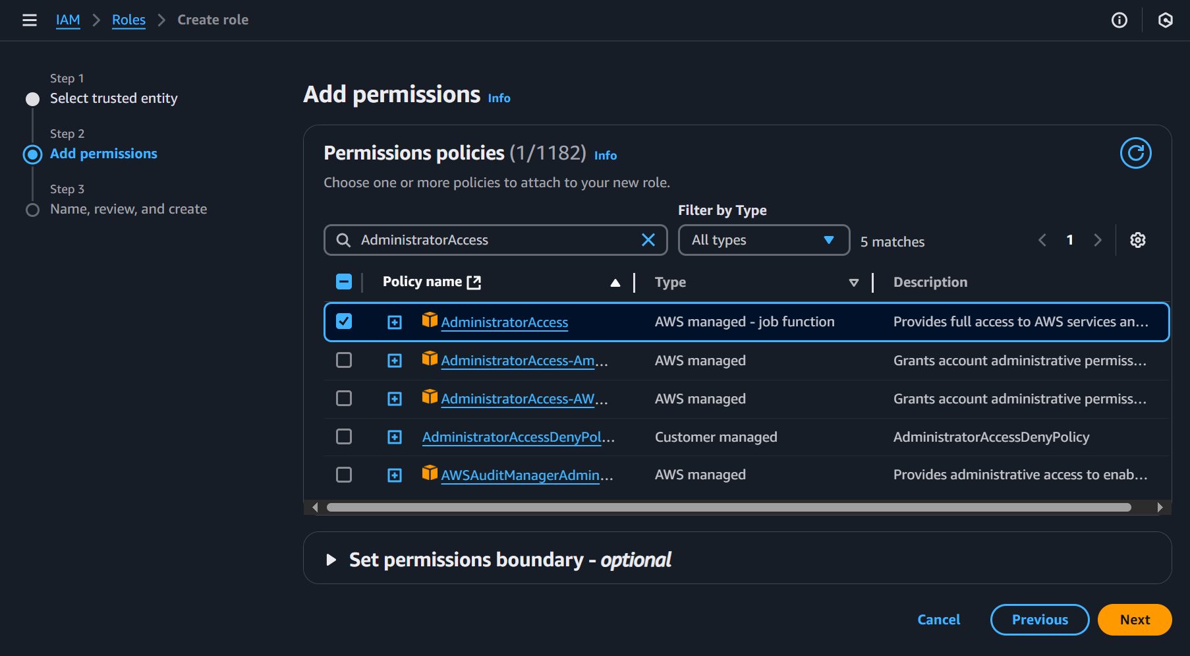Go to next page of results
Image resolution: width=1190 pixels, height=656 pixels.
[x=1097, y=240]
